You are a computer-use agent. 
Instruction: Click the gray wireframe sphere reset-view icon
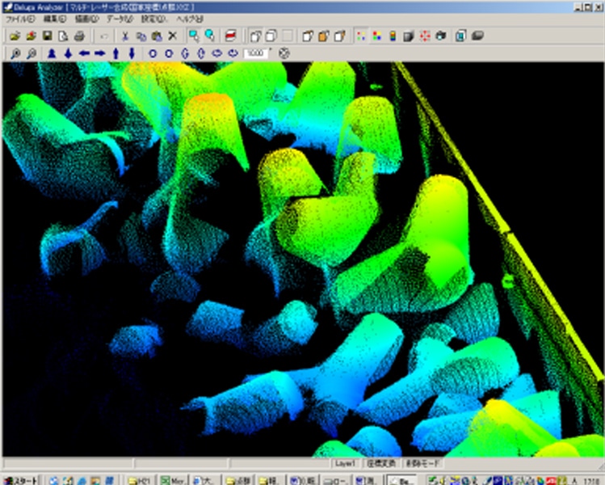click(284, 53)
